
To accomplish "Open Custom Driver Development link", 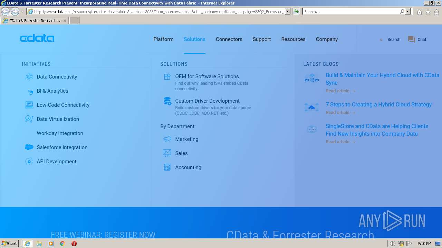I will click(207, 101).
